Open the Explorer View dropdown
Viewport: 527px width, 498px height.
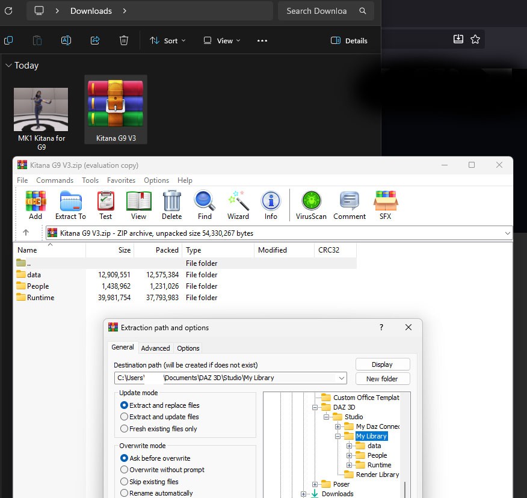coord(222,41)
